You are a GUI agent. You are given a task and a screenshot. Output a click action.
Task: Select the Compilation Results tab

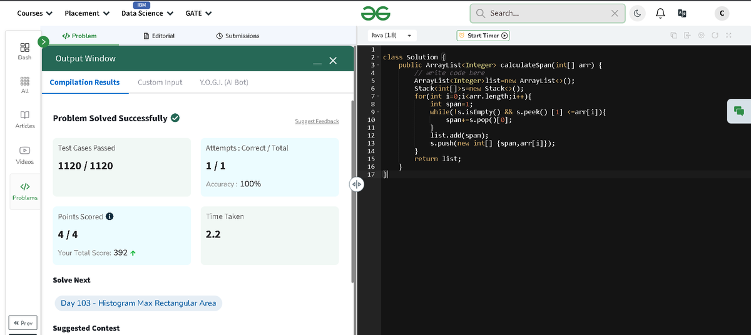coord(84,82)
